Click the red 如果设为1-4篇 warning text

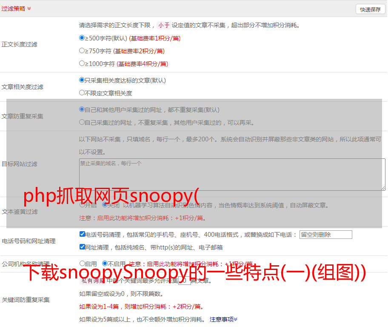(x=142, y=307)
